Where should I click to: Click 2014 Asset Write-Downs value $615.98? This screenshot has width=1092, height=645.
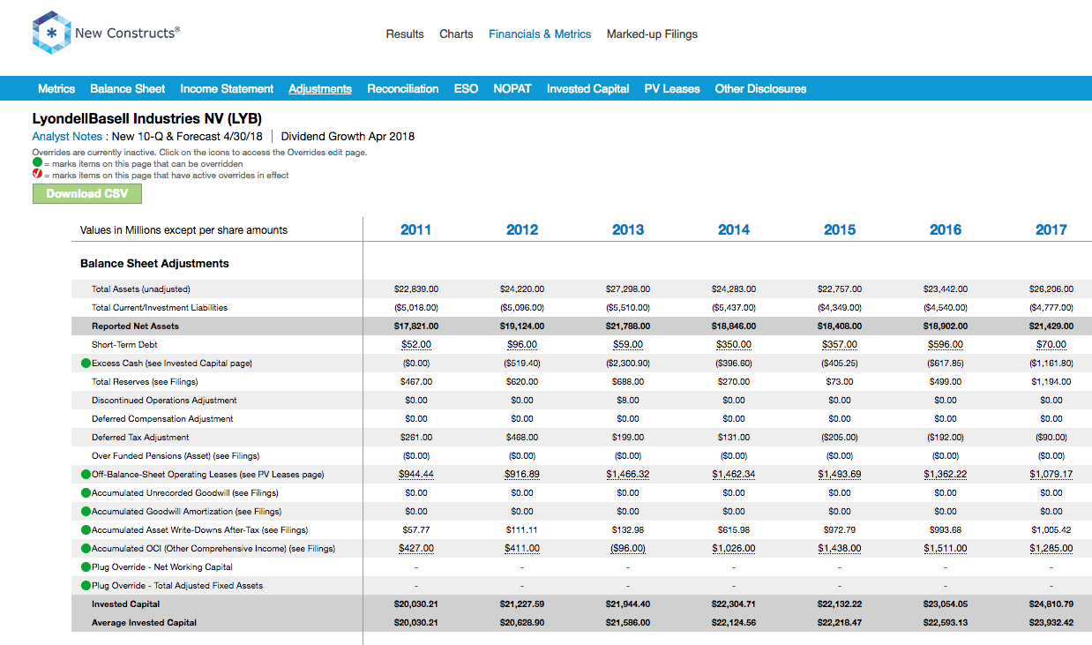tap(734, 530)
